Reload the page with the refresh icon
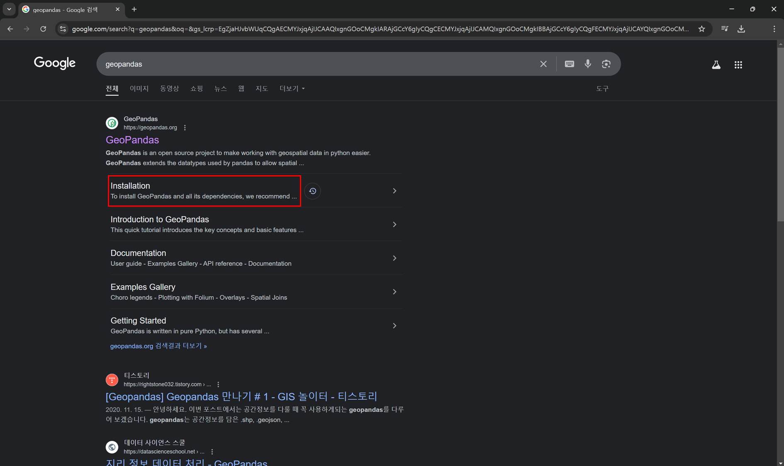The height and width of the screenshot is (466, 784). [43, 29]
